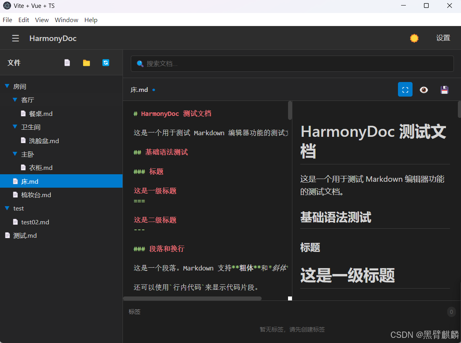This screenshot has width=461, height=343.
Task: Toggle light theme with sun icon
Action: (x=414, y=38)
